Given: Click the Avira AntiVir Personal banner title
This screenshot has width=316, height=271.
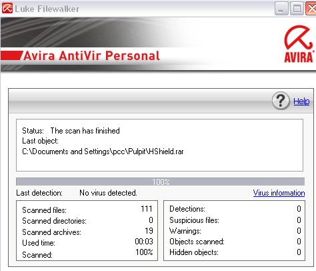Looking at the screenshot, I should coord(91,55).
